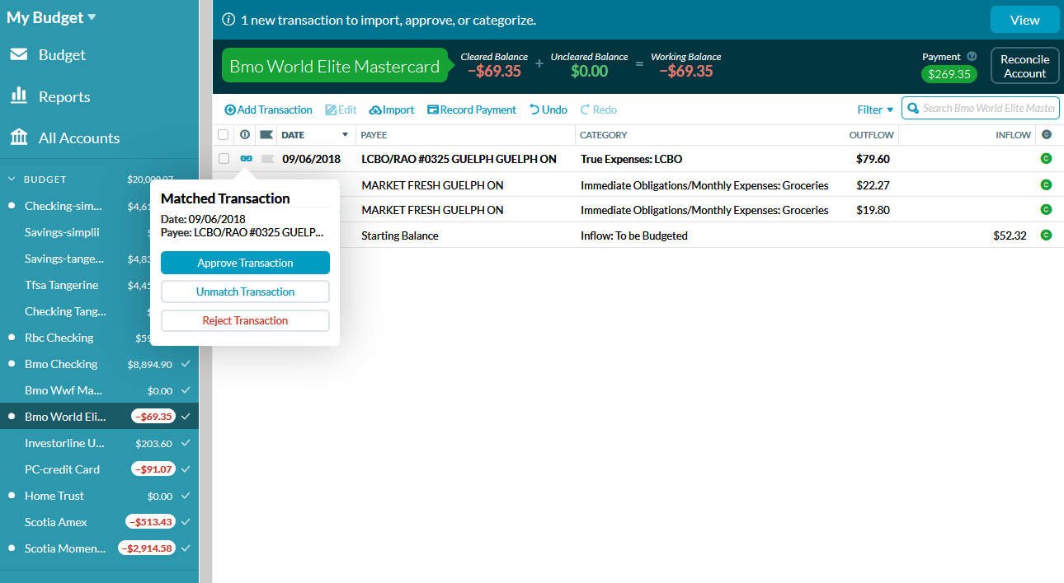
Task: Click the info column header icon
Action: [x=244, y=134]
